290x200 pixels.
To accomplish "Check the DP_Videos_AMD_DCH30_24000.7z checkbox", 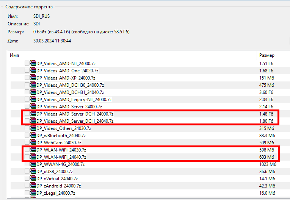I will tap(27, 85).
